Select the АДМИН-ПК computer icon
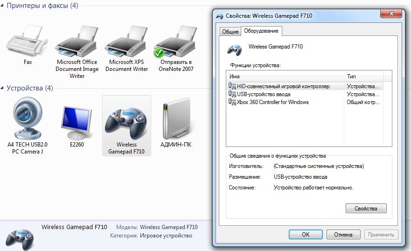This screenshot has height=251, width=411. (176, 122)
